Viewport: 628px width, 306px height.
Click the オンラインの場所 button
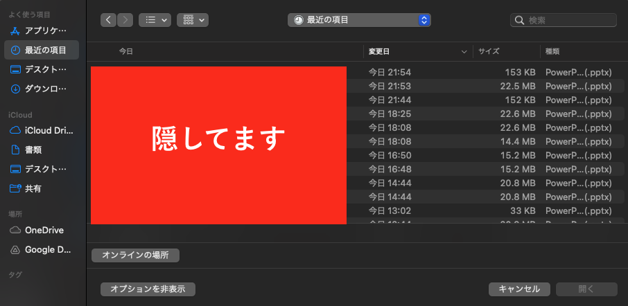(135, 255)
